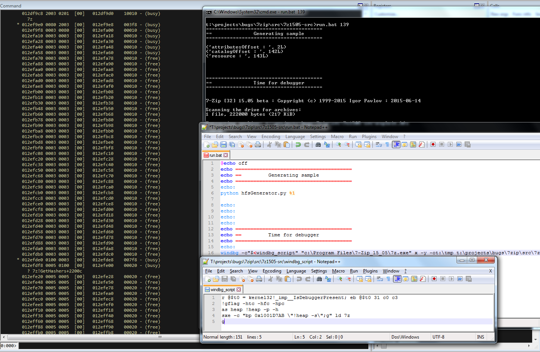This screenshot has height=352, width=540.
Task: Click Find binoculars icon in windbg_script window toolbar
Action: [x=319, y=279]
